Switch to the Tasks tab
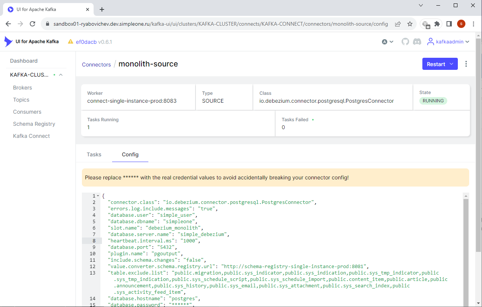This screenshot has width=482, height=307. (x=94, y=154)
